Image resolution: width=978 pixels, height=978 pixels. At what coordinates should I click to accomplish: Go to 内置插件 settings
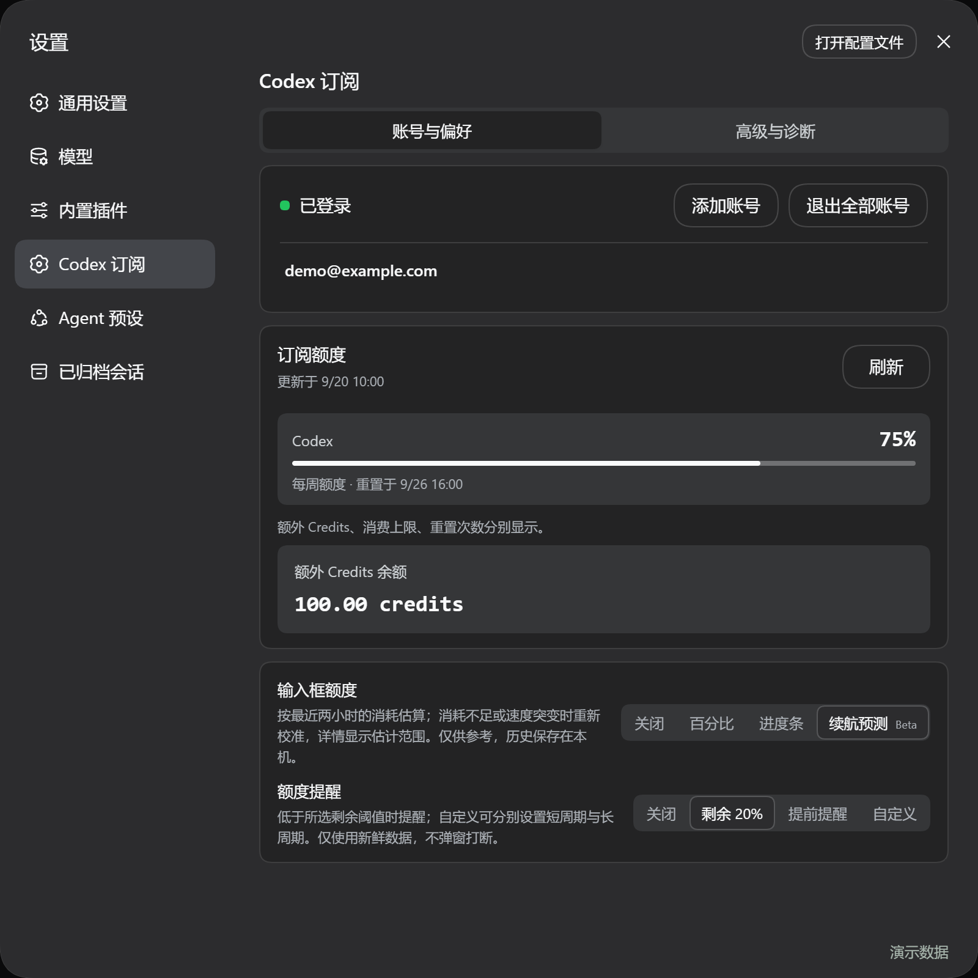(x=115, y=210)
